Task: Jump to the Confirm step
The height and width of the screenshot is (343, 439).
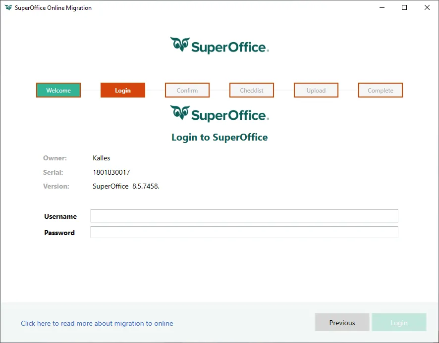Action: [x=187, y=90]
